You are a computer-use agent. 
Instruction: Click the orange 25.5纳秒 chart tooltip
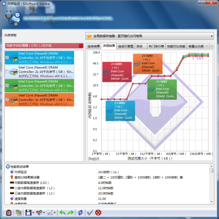[x=148, y=64]
